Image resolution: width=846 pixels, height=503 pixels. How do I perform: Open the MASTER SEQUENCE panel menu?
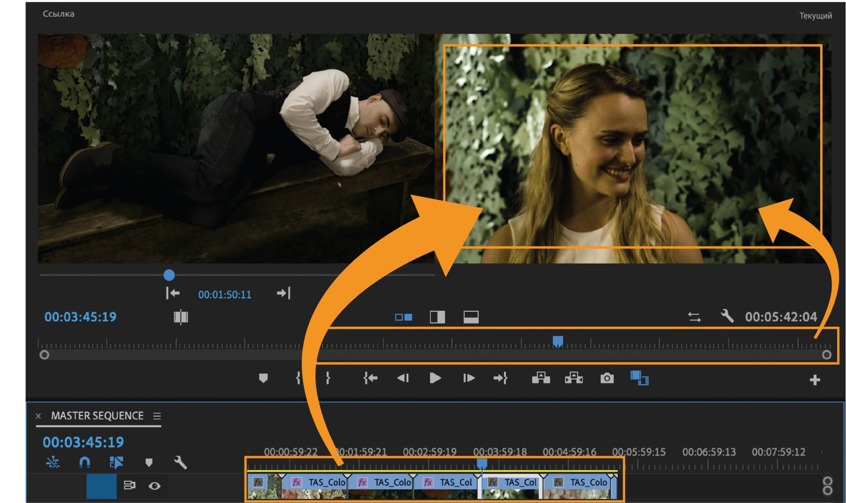157,416
